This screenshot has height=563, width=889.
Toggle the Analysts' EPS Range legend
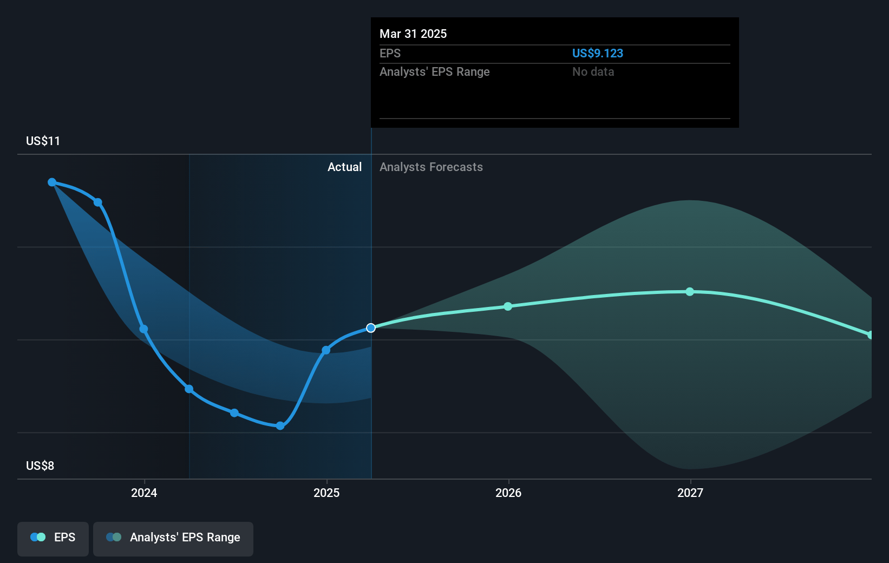pyautogui.click(x=173, y=538)
